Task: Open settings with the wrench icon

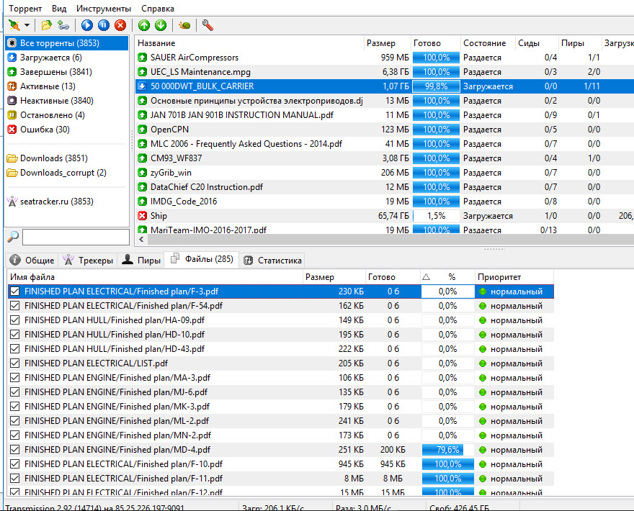Action: pos(207,25)
